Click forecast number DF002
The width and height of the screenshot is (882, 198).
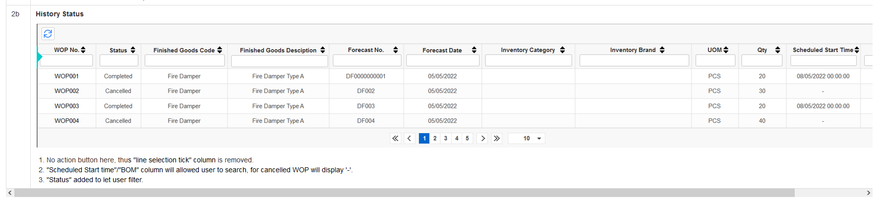click(x=366, y=91)
